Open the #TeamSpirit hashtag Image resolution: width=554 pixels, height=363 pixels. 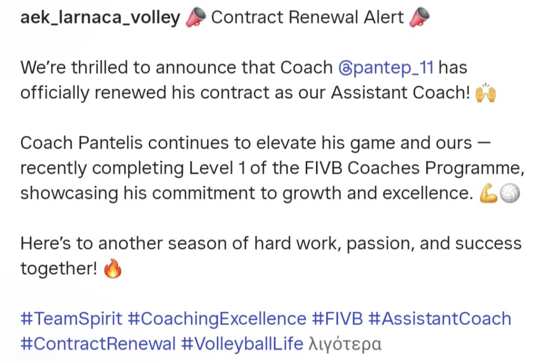tap(71, 318)
